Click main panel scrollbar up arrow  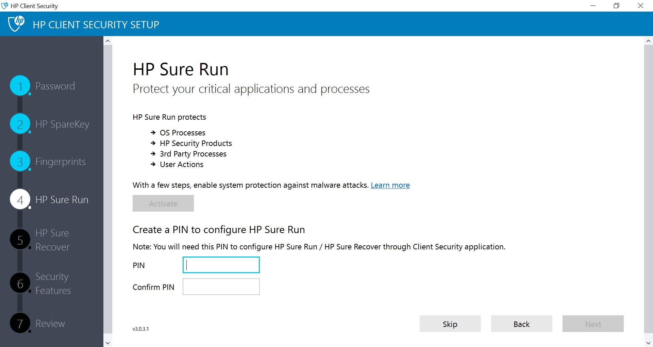pos(648,41)
